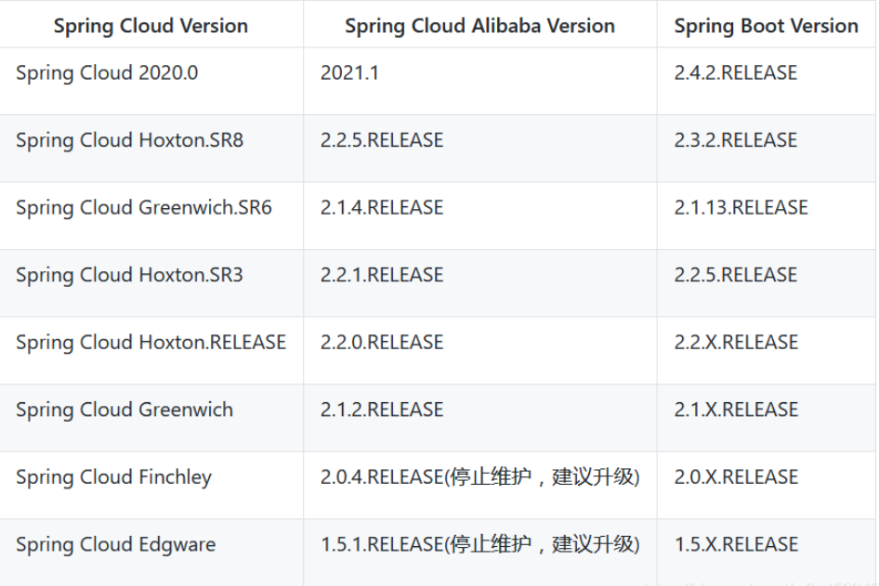Click the Spring Boot Version column header
The image size is (879, 586).
coord(766,26)
